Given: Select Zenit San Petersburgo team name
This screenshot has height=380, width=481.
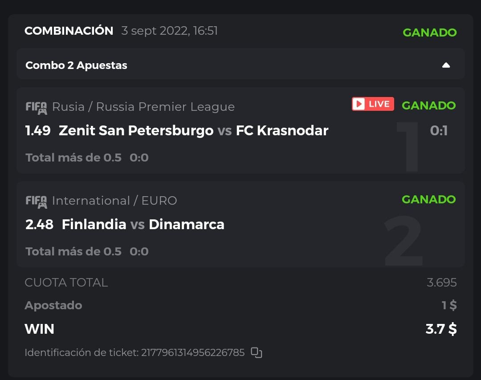Looking at the screenshot, I should [x=136, y=130].
